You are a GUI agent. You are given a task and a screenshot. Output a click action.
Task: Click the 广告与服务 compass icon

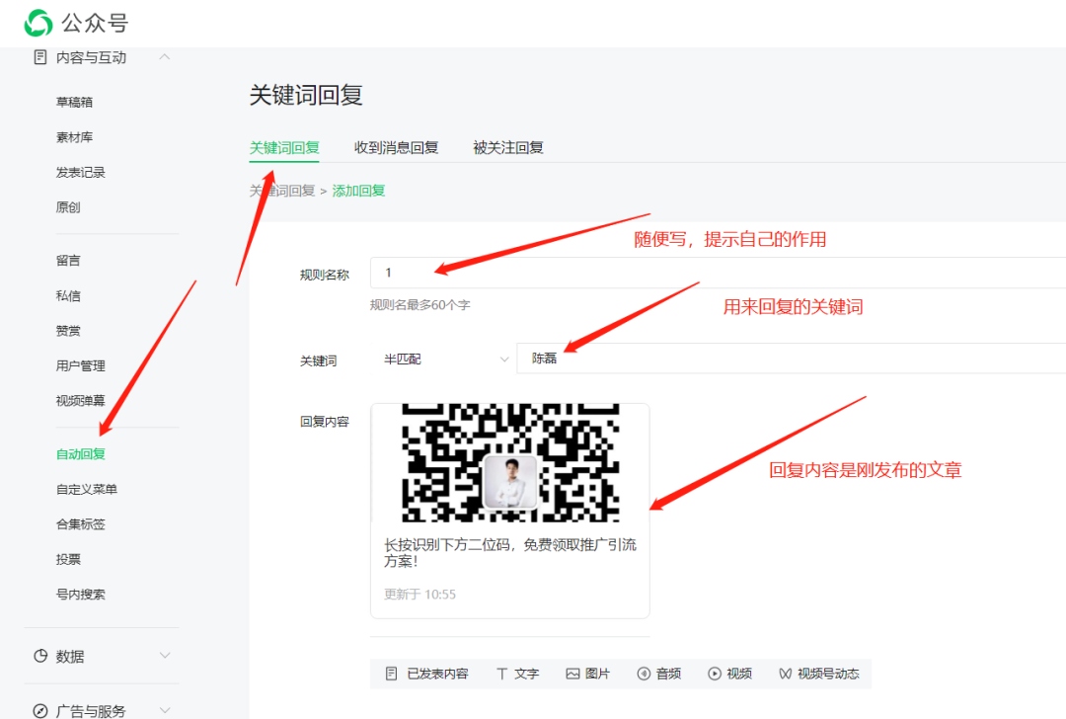coord(40,711)
